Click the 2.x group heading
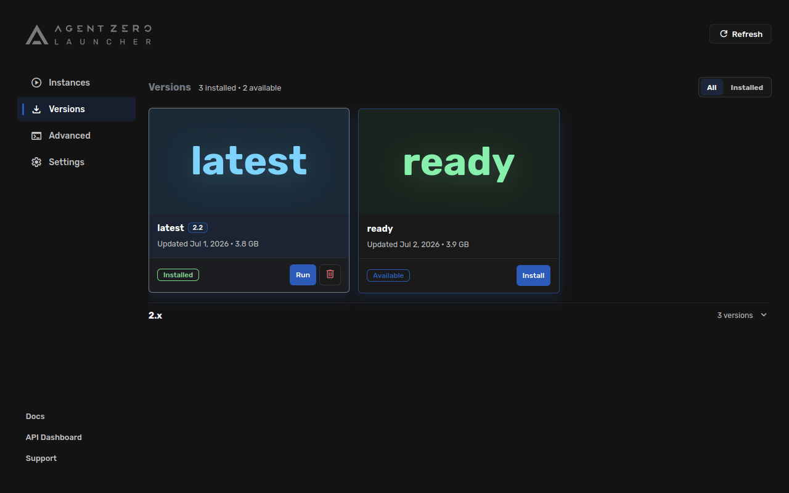789x493 pixels. [x=155, y=316]
